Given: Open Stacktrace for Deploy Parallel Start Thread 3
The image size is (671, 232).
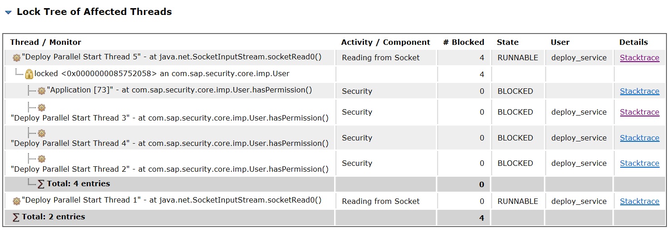Looking at the screenshot, I should [x=640, y=112].
